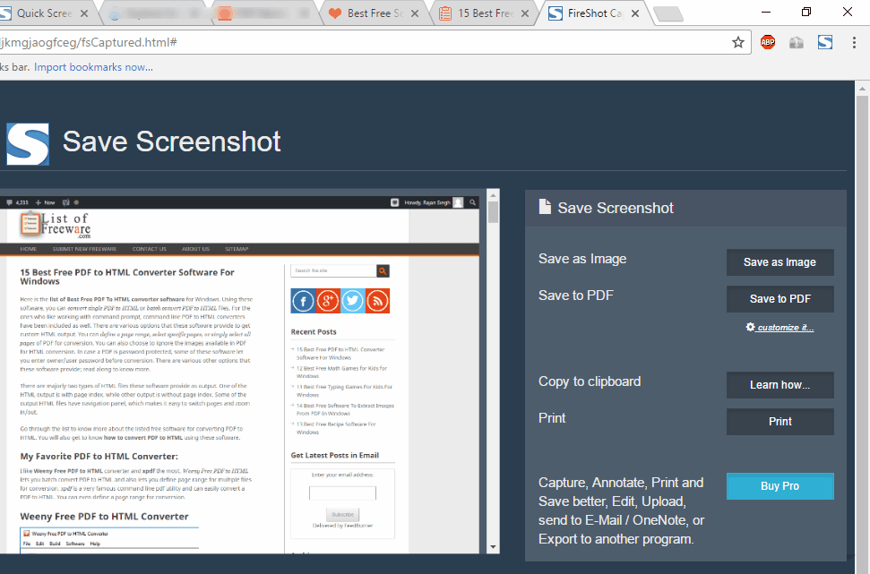Click the search field in the preview
This screenshot has height=574, width=870.
click(x=333, y=270)
